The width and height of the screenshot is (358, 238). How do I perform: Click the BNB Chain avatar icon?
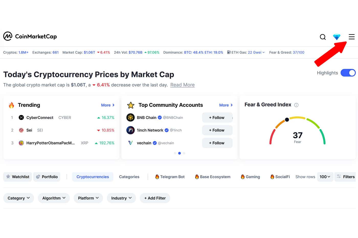click(x=130, y=117)
